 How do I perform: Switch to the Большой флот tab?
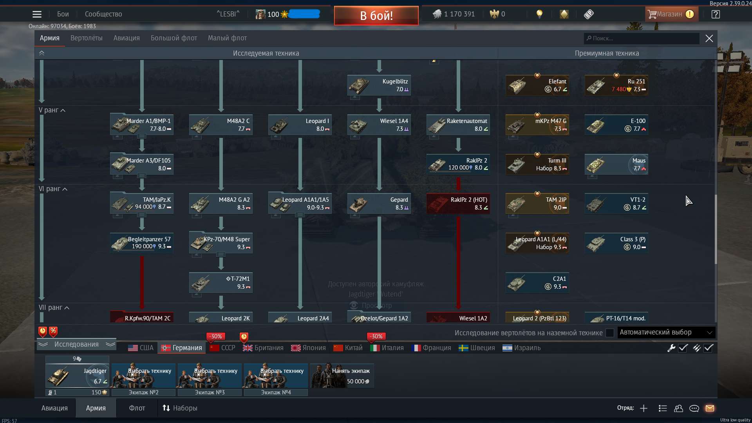tap(174, 38)
